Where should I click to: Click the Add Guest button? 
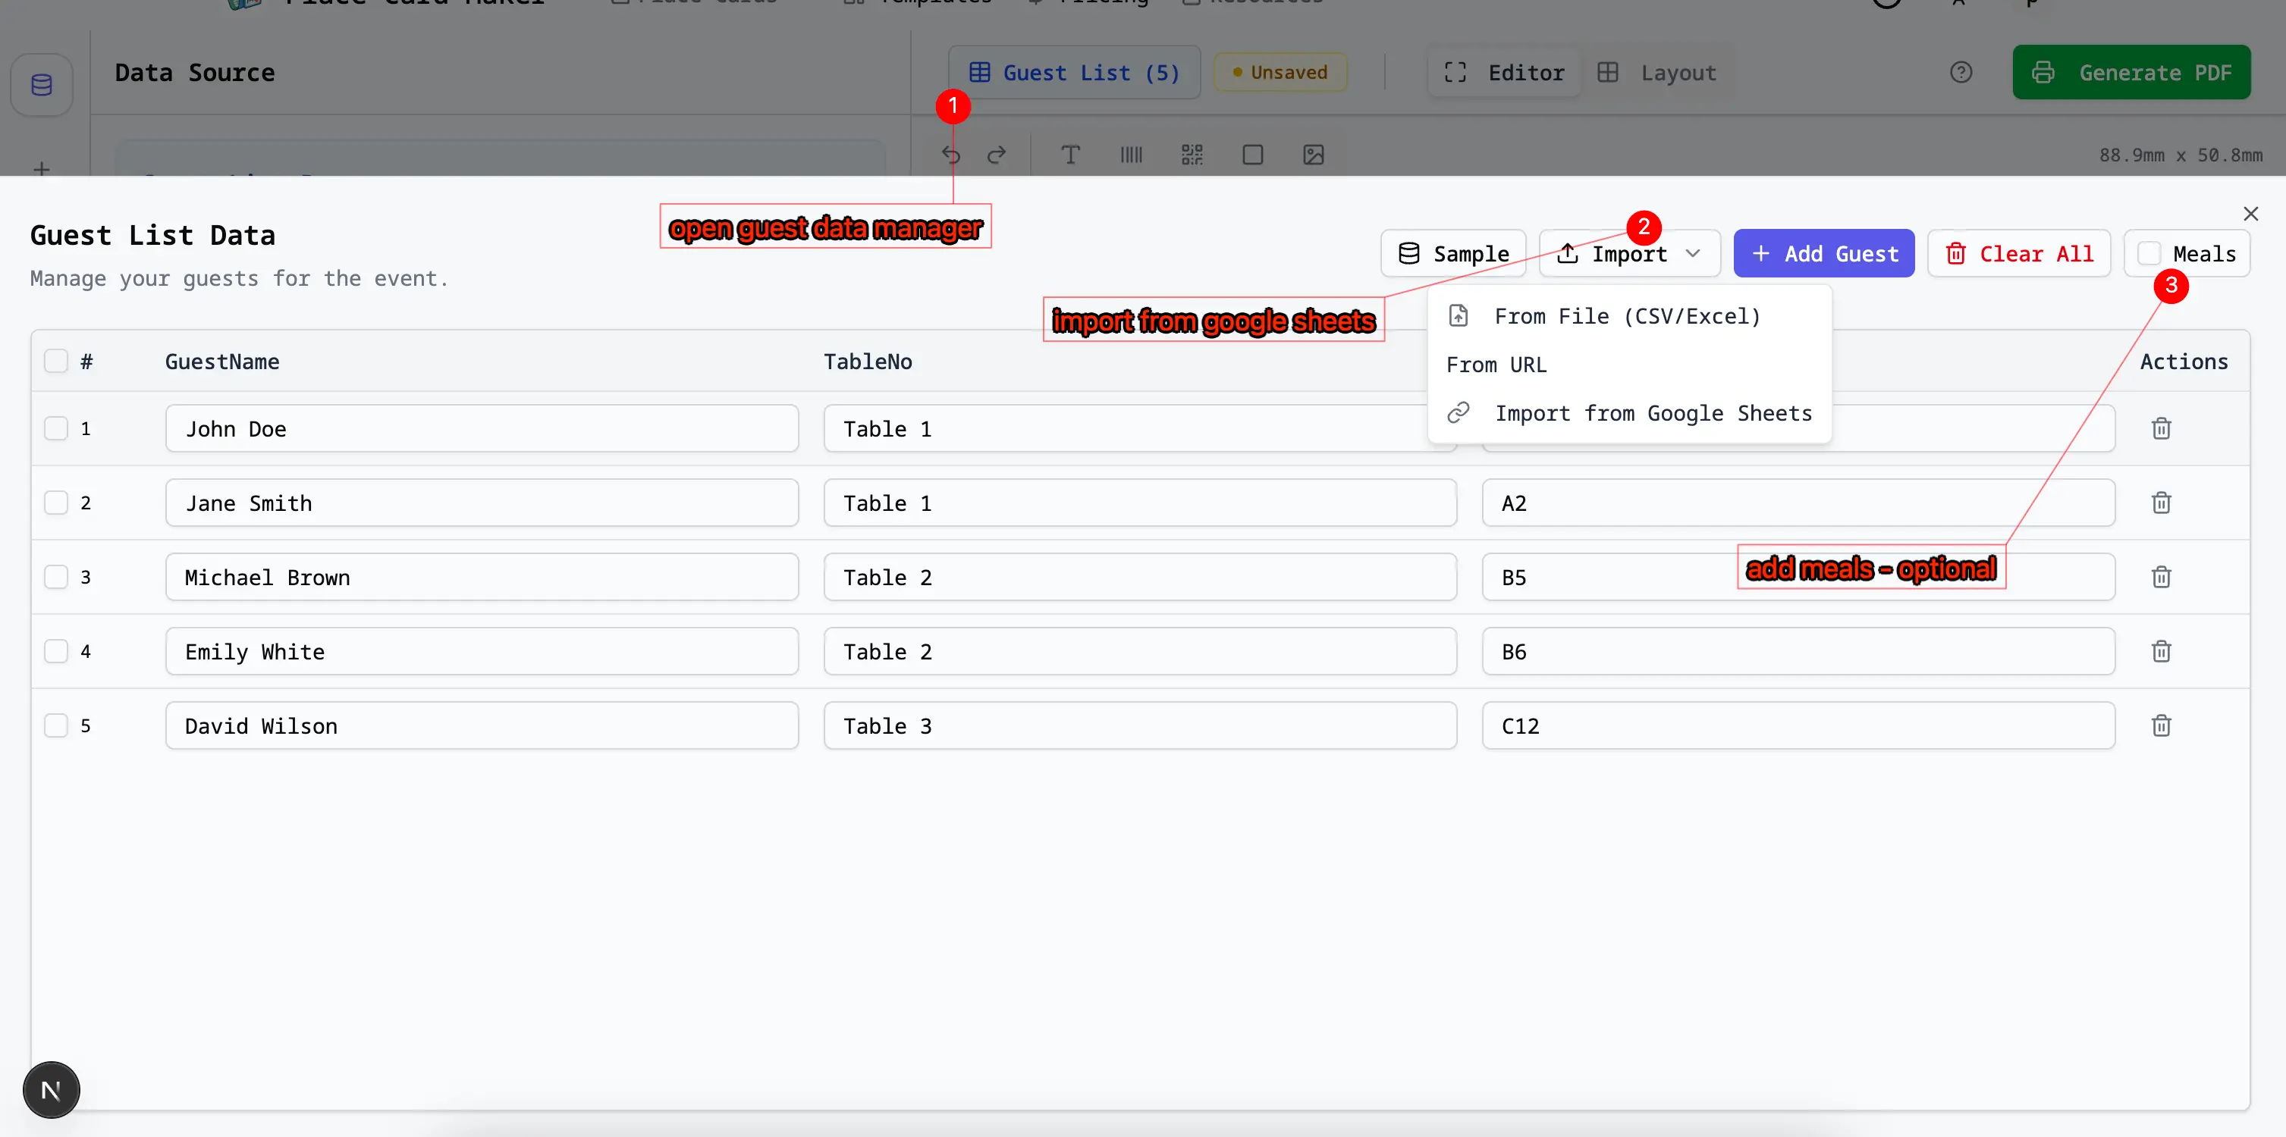point(1823,254)
